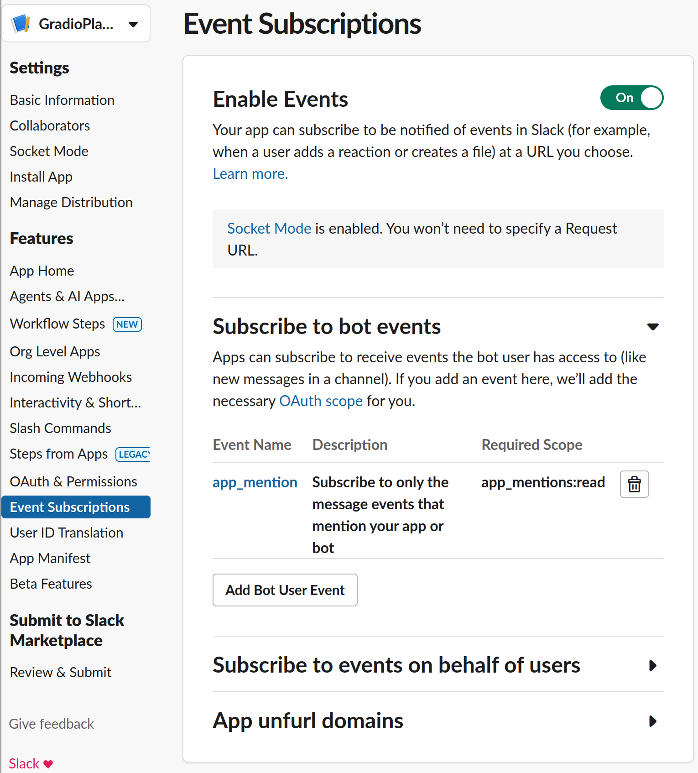698x773 pixels.
Task: Click the app_mention event name link
Action: (255, 482)
